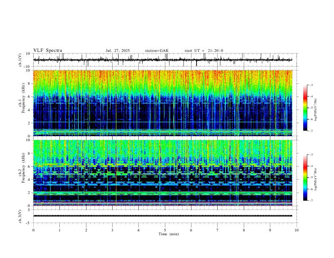Click the "8" kHz tick on ch.1 spectrogram axis
This screenshot has width=334, height=258.
pos(30,83)
